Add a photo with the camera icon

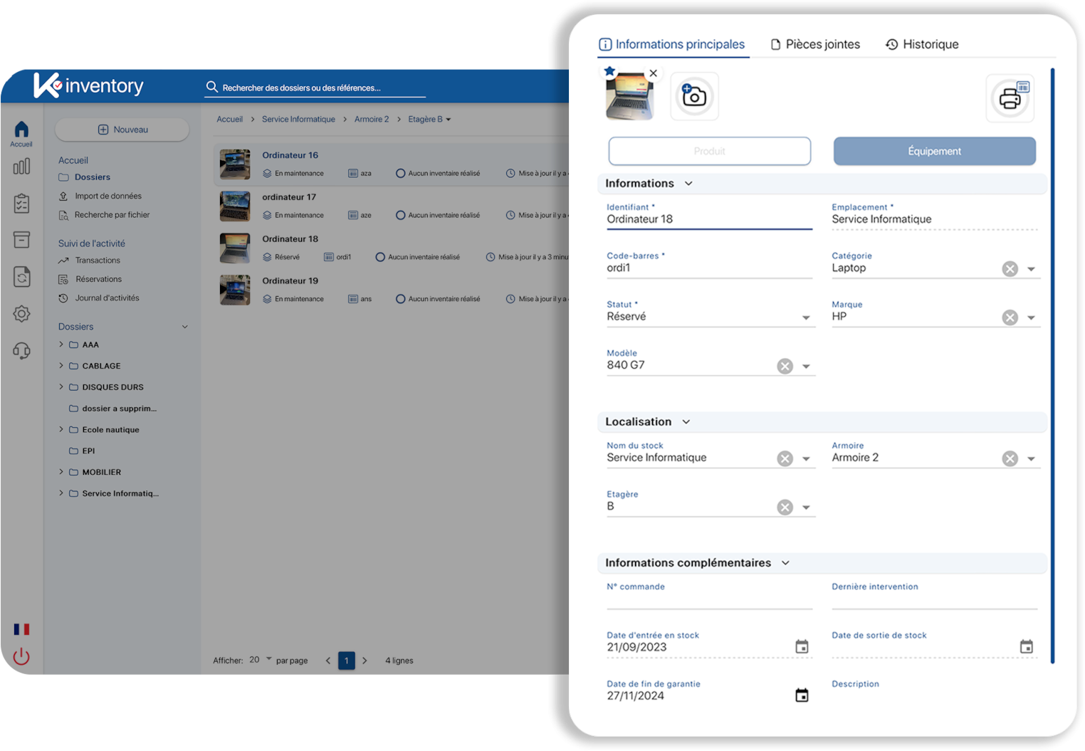pyautogui.click(x=694, y=95)
